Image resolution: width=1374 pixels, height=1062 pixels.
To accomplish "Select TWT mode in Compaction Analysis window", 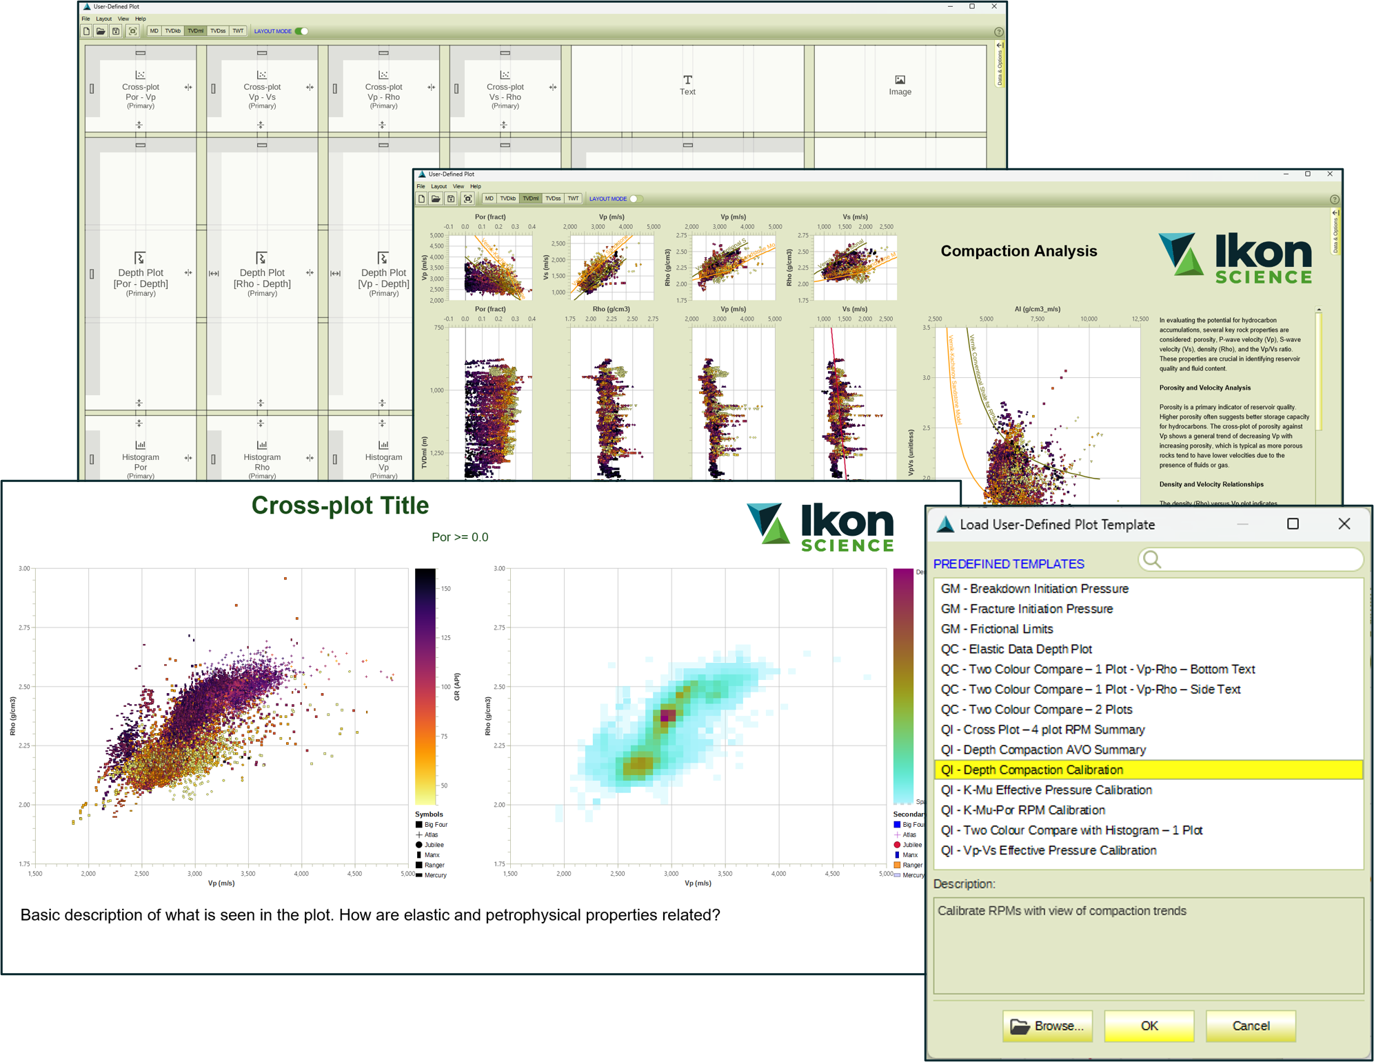I will (x=573, y=199).
